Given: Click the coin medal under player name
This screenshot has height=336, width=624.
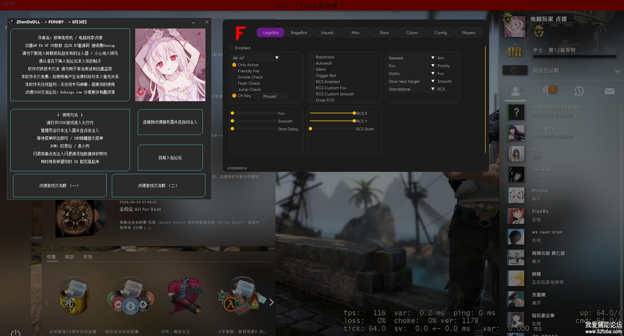Looking at the screenshot, I should [539, 32].
